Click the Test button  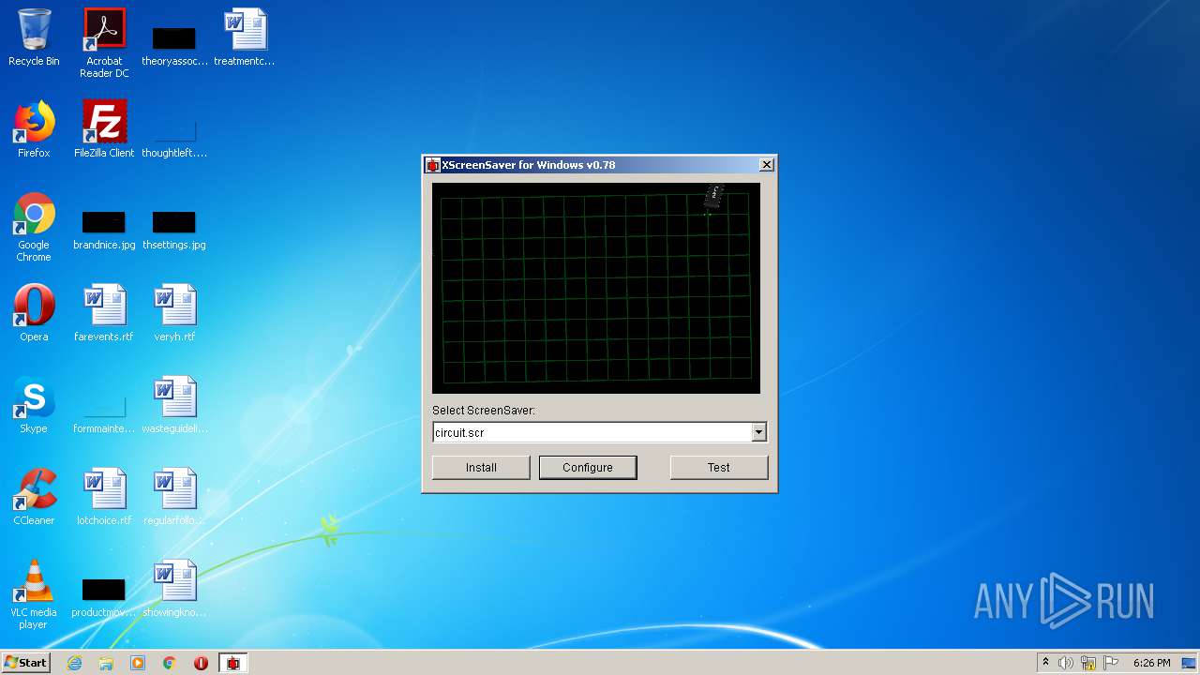(x=719, y=467)
